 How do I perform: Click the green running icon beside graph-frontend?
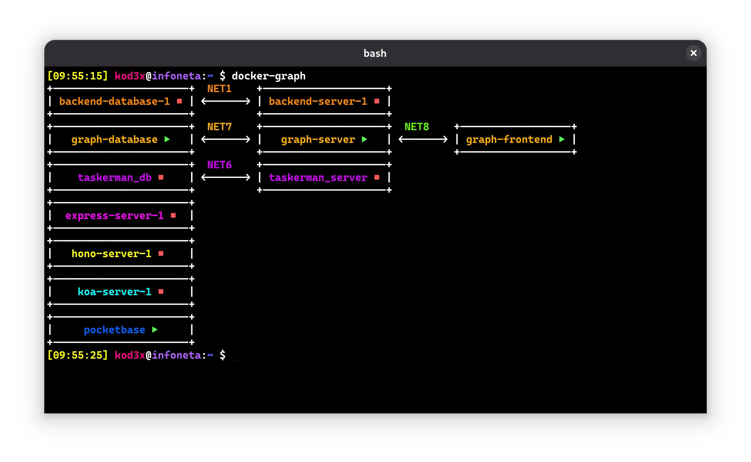(x=562, y=139)
